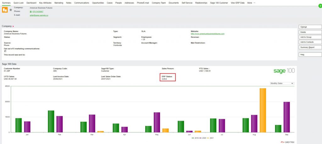Click the ERP Status Active value
The height and width of the screenshot is (144, 322).
[x=164, y=79]
